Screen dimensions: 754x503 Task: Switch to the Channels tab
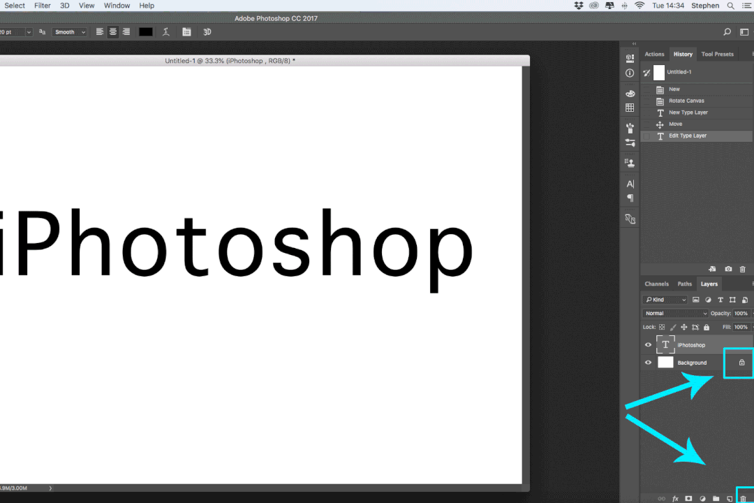pos(656,284)
